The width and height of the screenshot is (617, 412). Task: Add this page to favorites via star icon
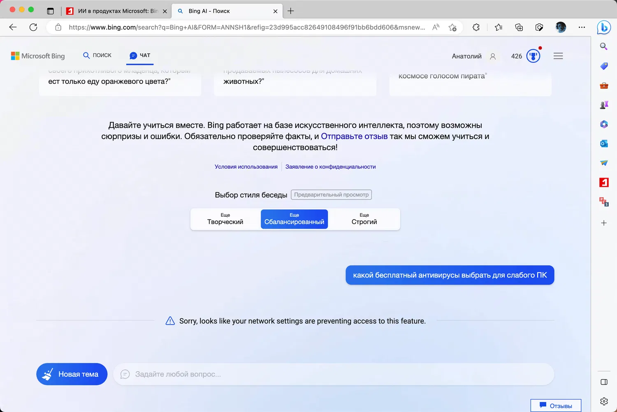coord(452,27)
